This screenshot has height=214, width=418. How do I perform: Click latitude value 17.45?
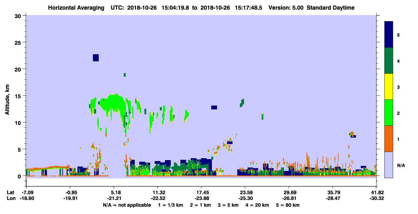coord(203,193)
